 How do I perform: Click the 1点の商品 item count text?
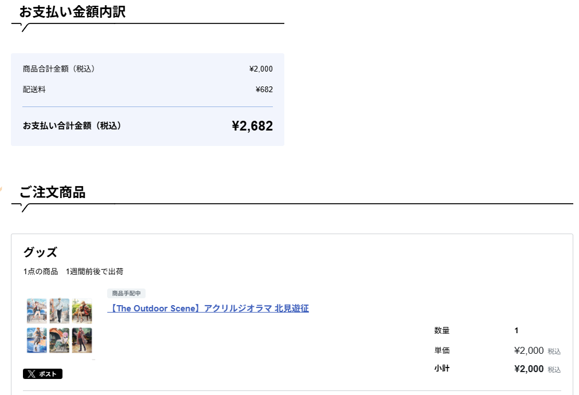click(41, 271)
